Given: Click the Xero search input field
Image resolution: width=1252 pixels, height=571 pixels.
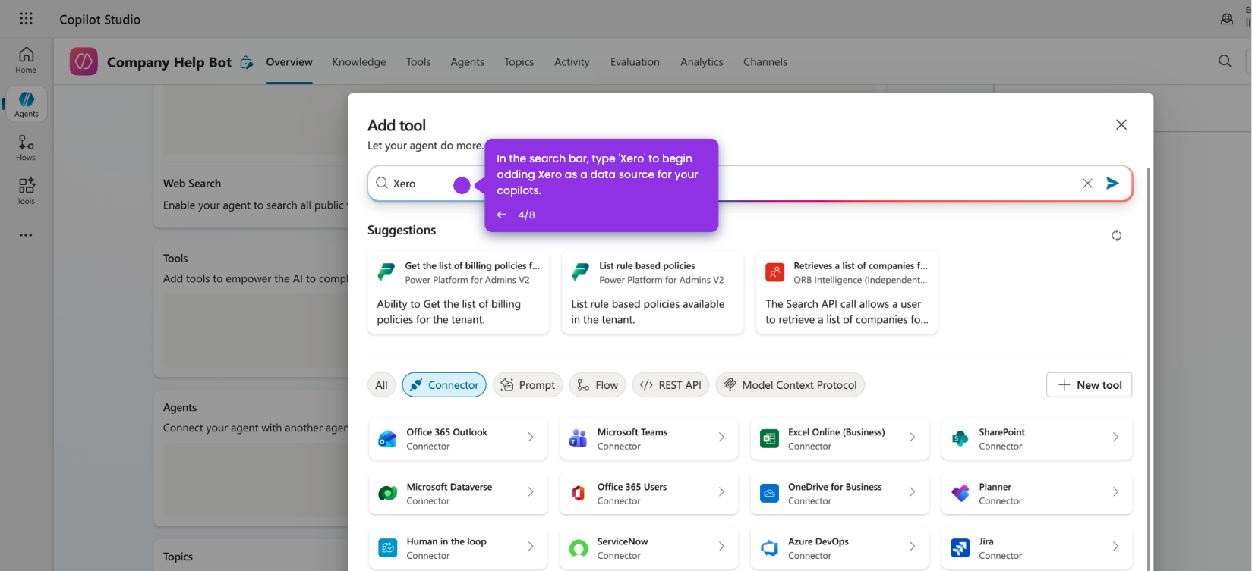Looking at the screenshot, I should [x=750, y=184].
